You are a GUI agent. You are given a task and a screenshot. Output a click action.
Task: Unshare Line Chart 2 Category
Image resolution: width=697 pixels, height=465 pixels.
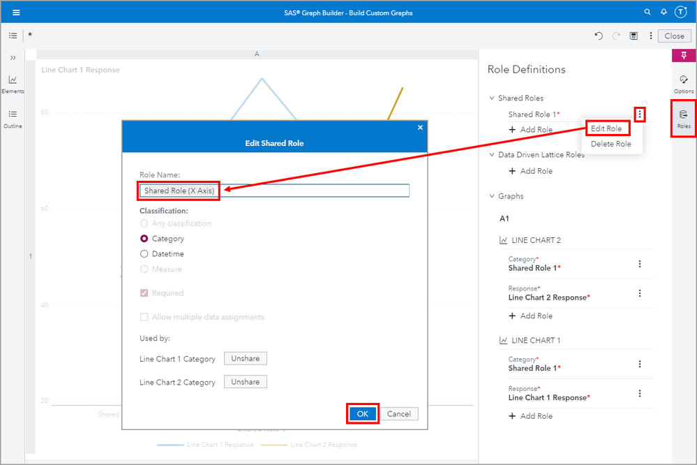point(246,382)
